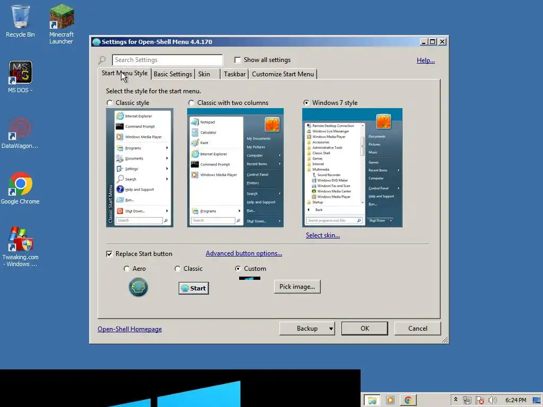Open File Explorer from the taskbar
Viewport: 543px width, 407px height.
(x=372, y=401)
